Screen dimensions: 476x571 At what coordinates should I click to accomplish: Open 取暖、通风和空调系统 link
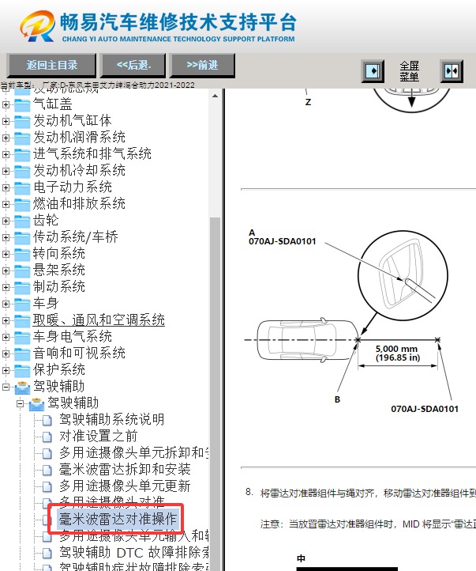click(99, 320)
